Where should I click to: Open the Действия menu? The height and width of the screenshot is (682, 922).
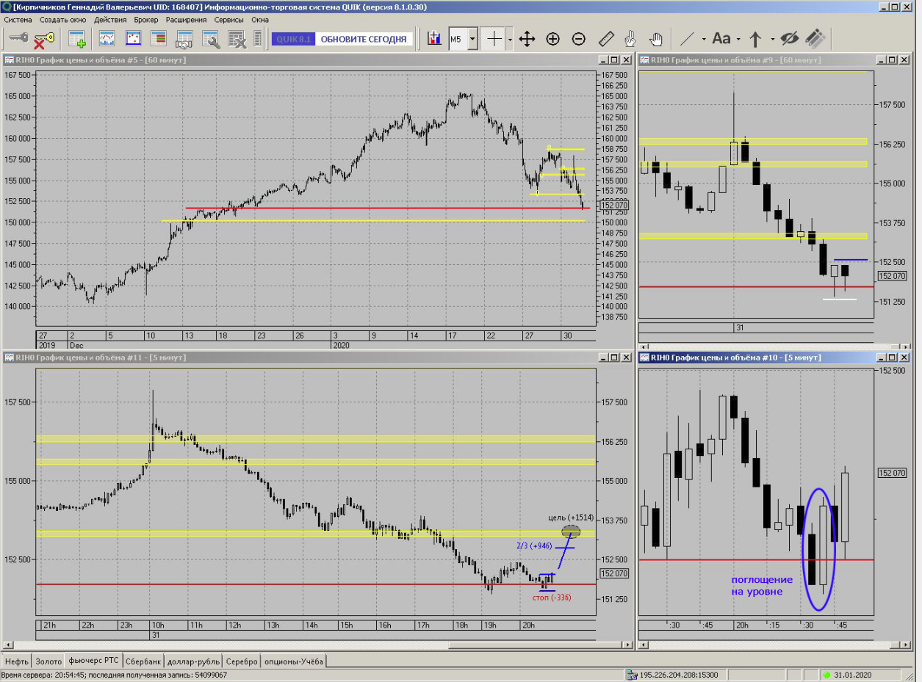(110, 20)
